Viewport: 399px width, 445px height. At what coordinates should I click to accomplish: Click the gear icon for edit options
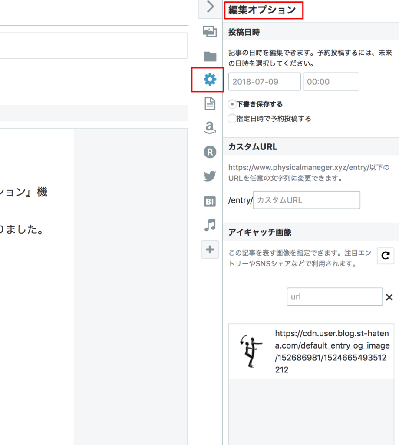click(x=210, y=80)
